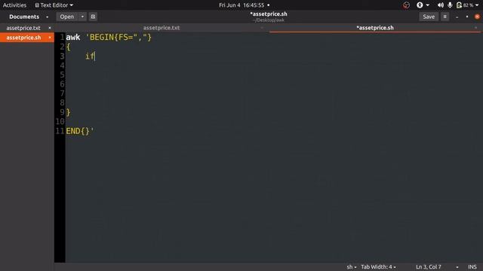Open the sh language selector in status bar
The width and height of the screenshot is (483, 271).
point(351,267)
